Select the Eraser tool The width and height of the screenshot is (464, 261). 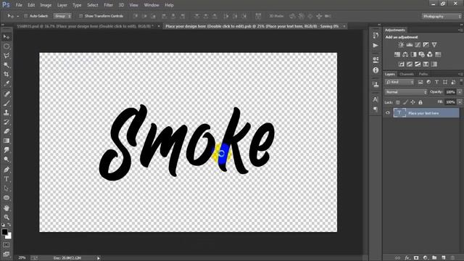click(7, 131)
